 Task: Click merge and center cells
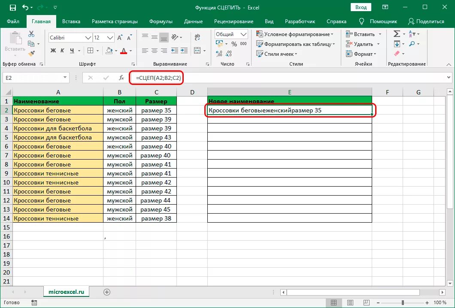point(197,51)
